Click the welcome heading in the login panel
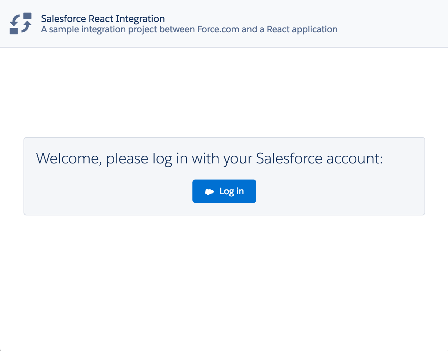Screen dimensions: 448x351 tap(209, 159)
